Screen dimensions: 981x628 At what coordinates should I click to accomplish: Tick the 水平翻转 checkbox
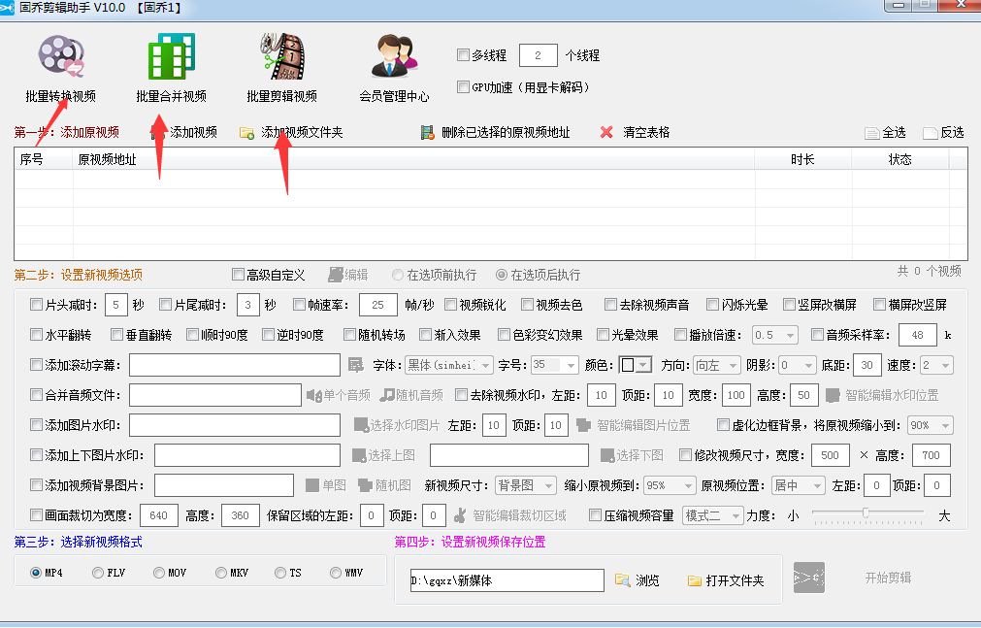pyautogui.click(x=36, y=334)
